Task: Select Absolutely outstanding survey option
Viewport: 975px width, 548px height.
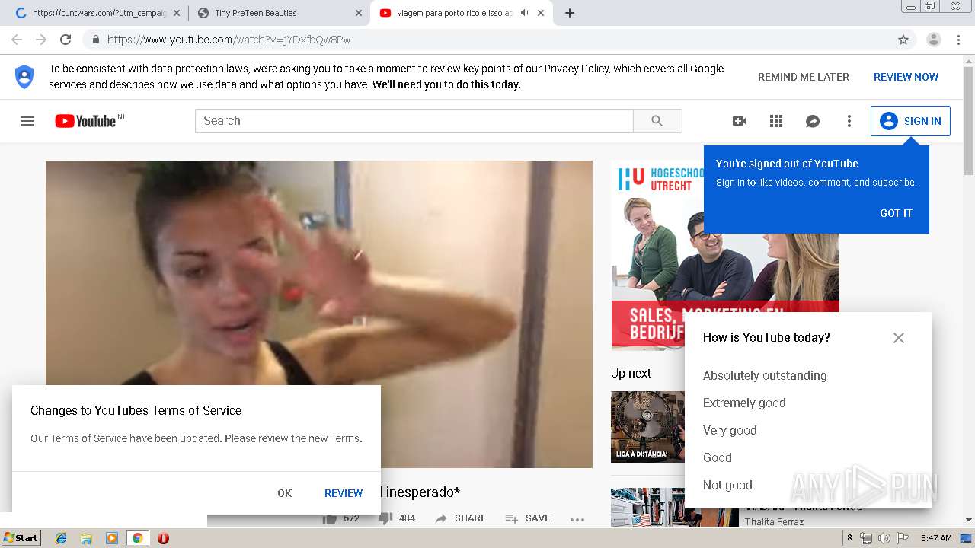Action: (x=765, y=375)
